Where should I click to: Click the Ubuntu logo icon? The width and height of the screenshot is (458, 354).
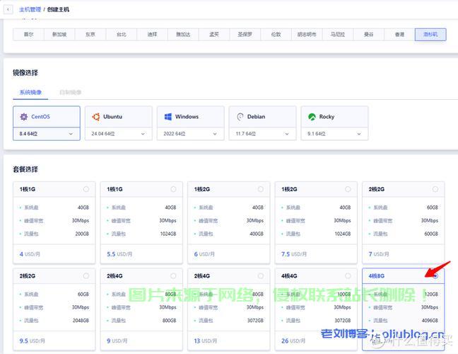(x=96, y=117)
